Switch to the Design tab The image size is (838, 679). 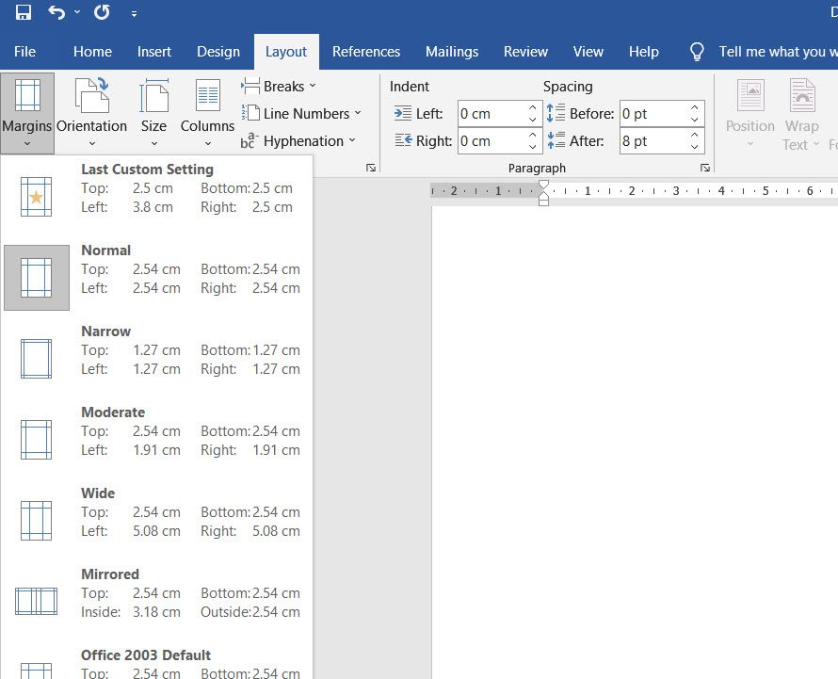coord(218,52)
